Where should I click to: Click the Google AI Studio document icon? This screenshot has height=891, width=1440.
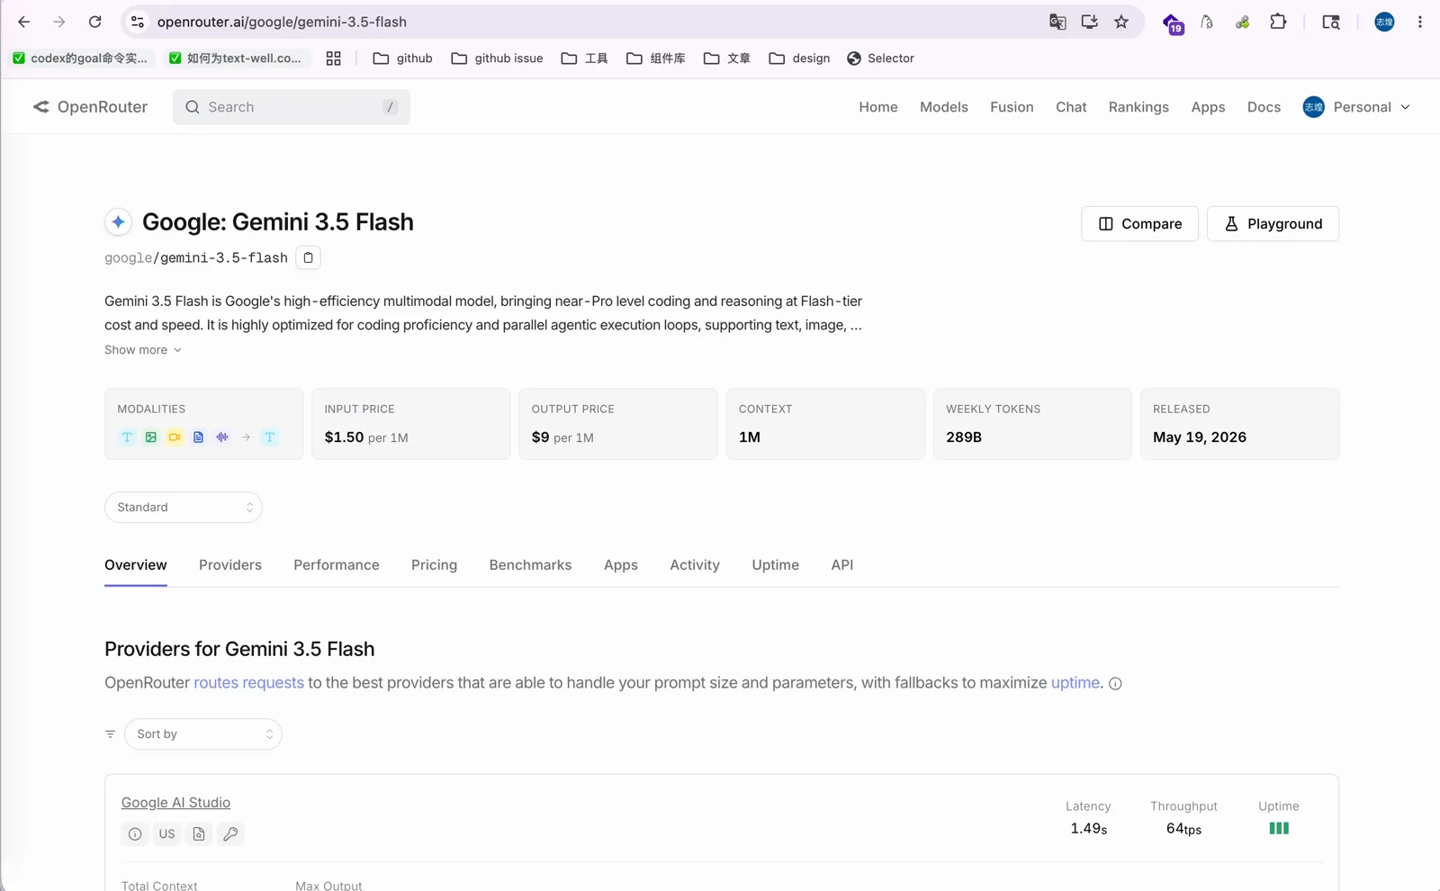[199, 834]
